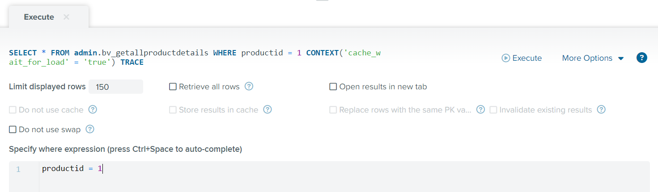Image resolution: width=658 pixels, height=192 pixels.
Task: Check Open results in new tab
Action: pos(333,87)
